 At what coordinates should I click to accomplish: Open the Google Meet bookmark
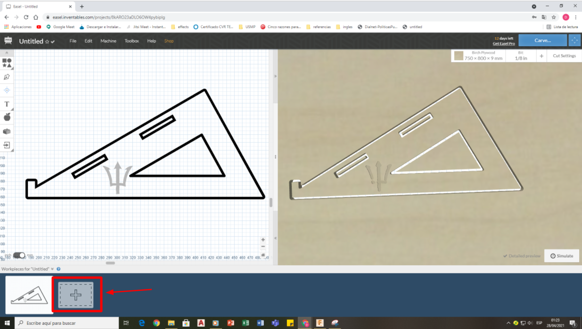60,27
